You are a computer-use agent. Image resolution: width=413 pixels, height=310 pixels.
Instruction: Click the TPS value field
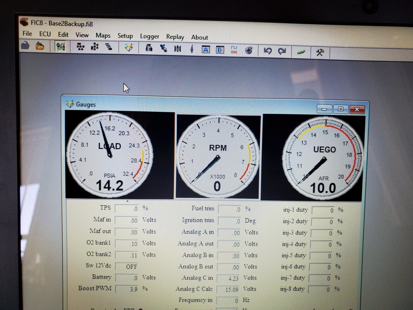(127, 209)
